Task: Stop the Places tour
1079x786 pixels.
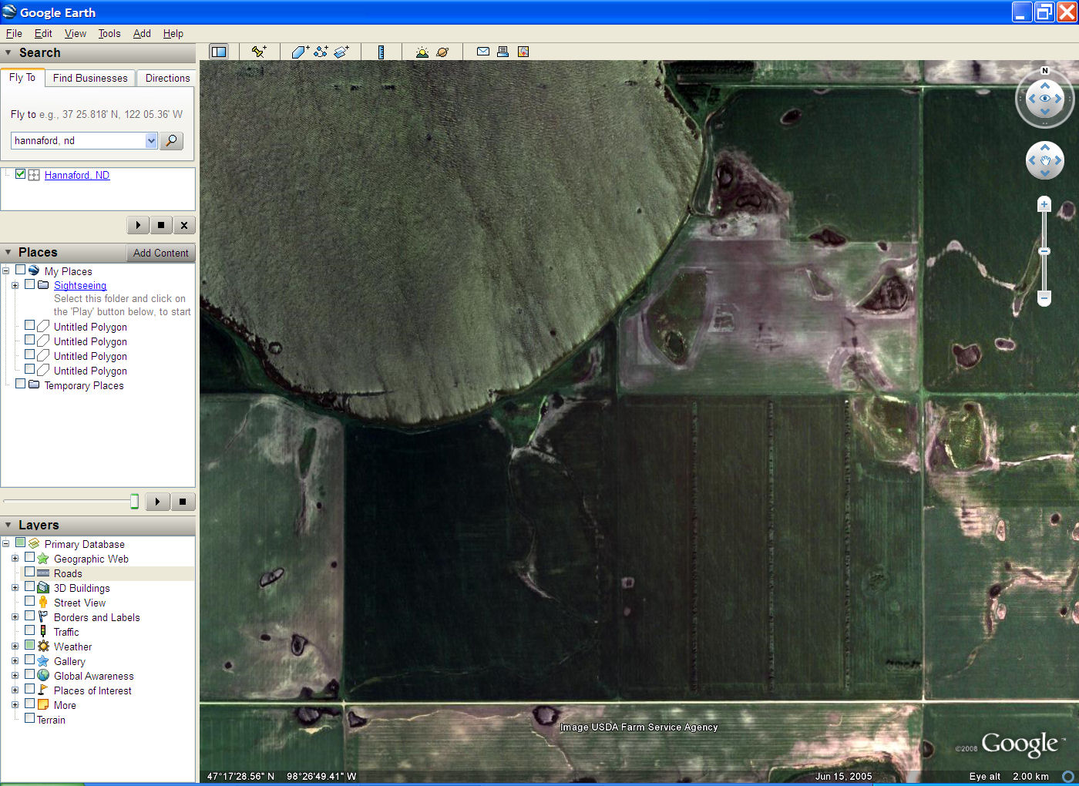Action: pyautogui.click(x=183, y=502)
